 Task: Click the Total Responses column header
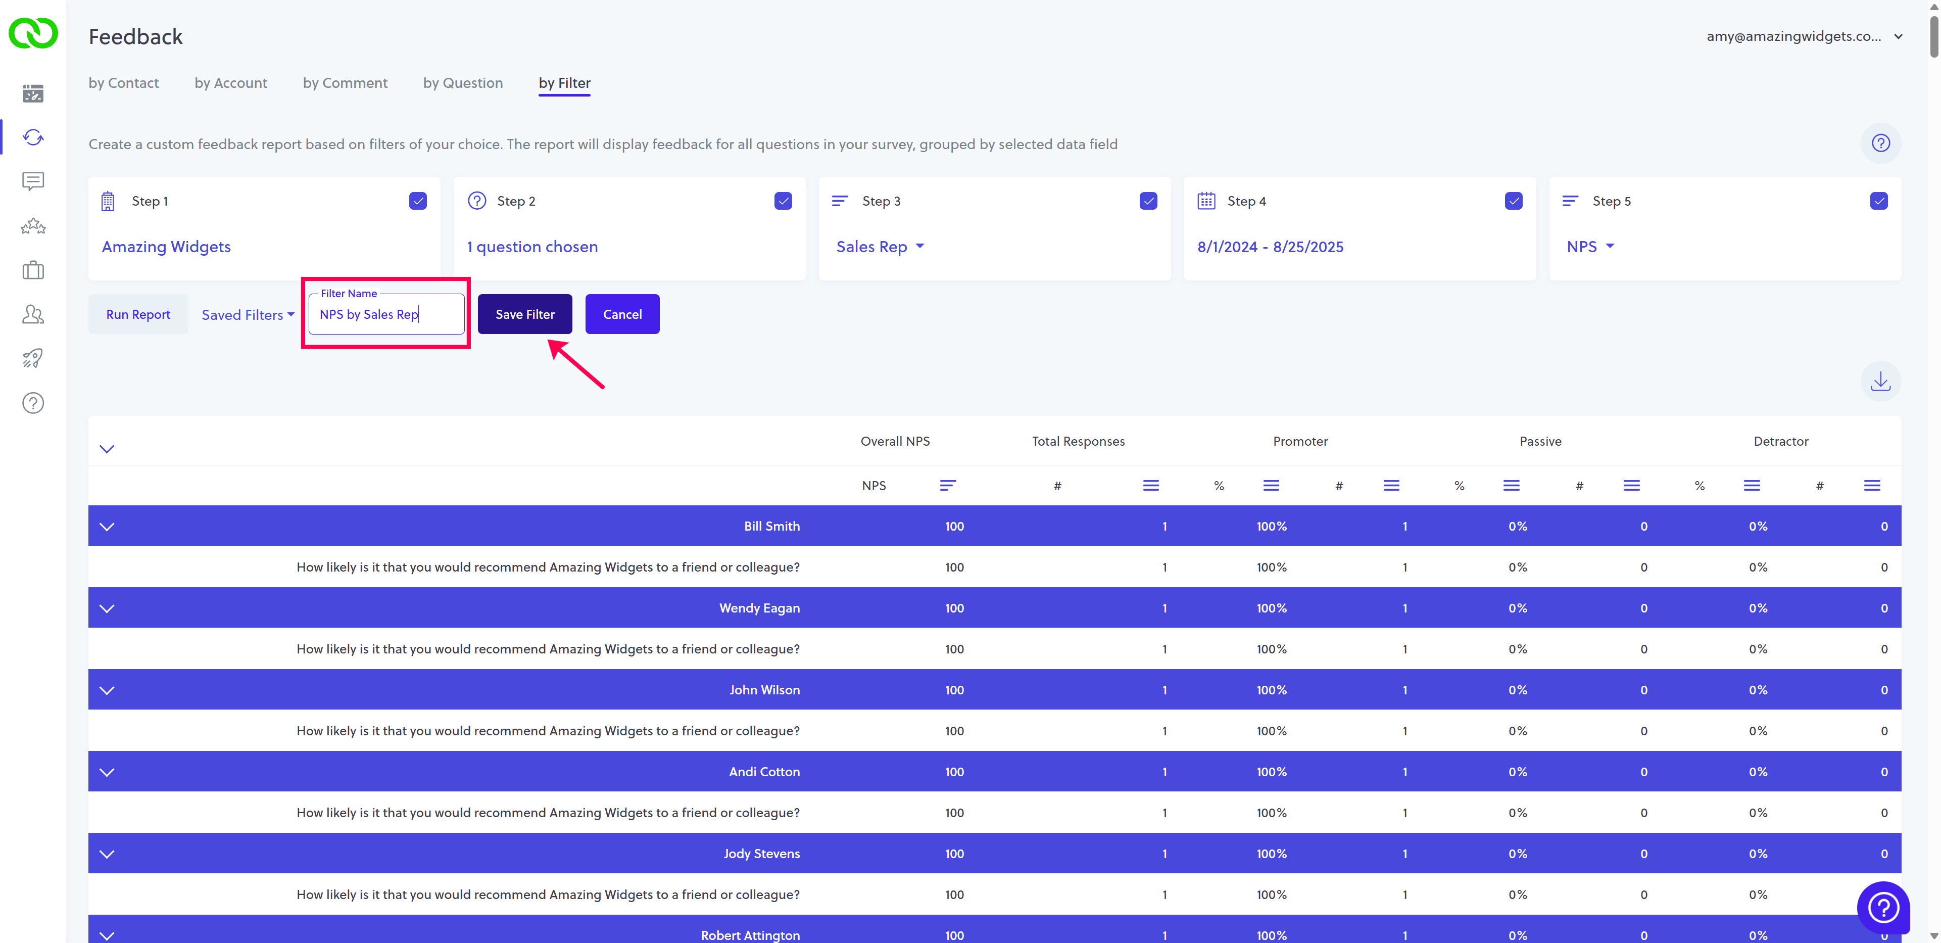(1078, 441)
